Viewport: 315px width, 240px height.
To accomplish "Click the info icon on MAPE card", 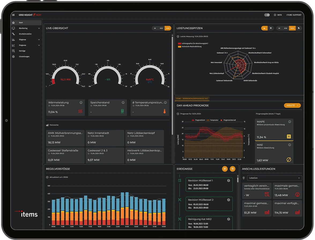I will (290, 122).
